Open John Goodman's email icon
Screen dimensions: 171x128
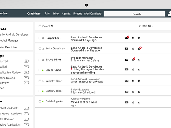(x=126, y=49)
